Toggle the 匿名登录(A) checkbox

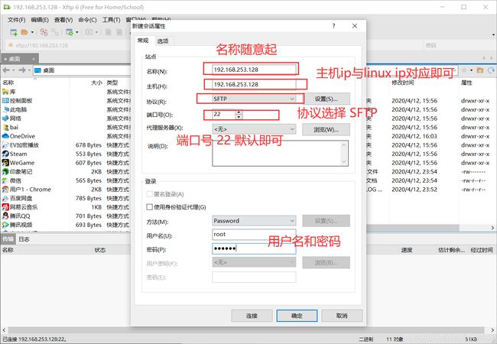click(149, 194)
